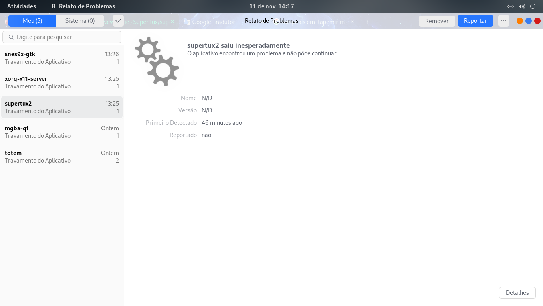Viewport: 543px width, 306px height.
Task: Toggle selection mode checkmark button
Action: 118,21
